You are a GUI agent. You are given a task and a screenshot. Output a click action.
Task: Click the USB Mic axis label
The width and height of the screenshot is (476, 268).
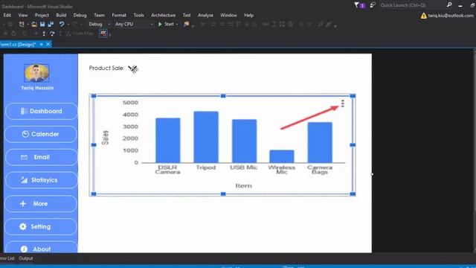243,167
